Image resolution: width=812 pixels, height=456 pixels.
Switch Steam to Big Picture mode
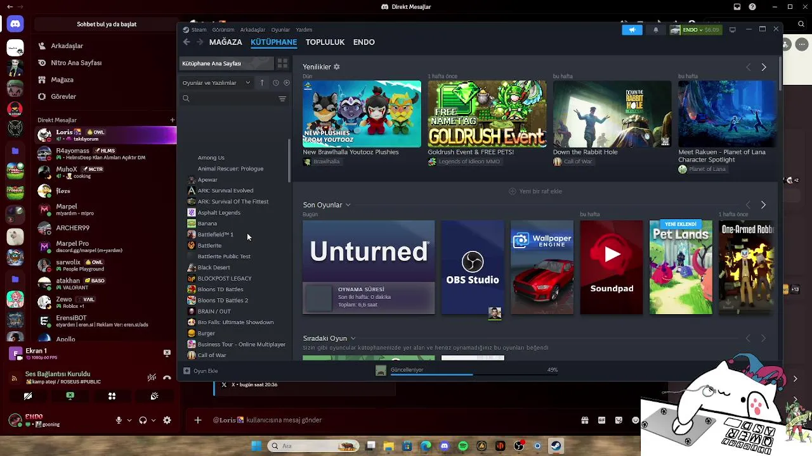pos(733,30)
